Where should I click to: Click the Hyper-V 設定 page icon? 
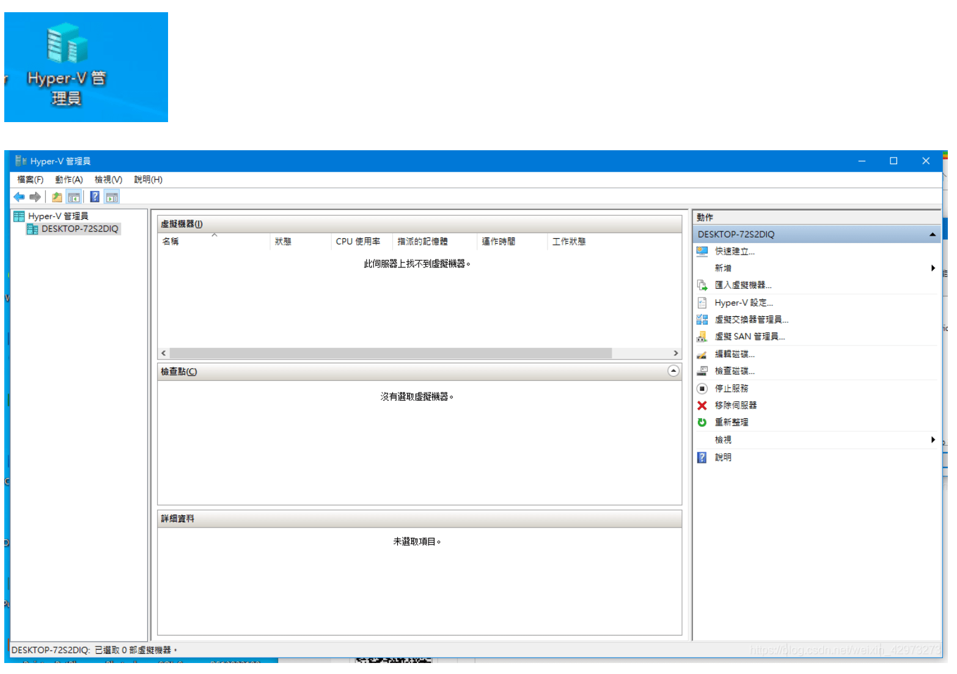702,303
